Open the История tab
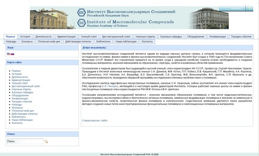Image resolution: width=259 pixels, height=156 pixels. point(25,37)
